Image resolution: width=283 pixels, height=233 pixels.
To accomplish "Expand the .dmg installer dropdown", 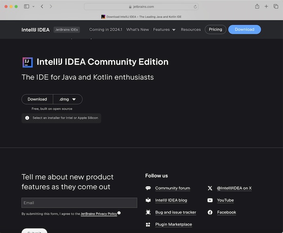I will (x=68, y=99).
